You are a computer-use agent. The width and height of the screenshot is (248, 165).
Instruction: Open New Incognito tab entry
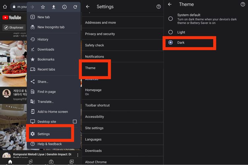54,27
